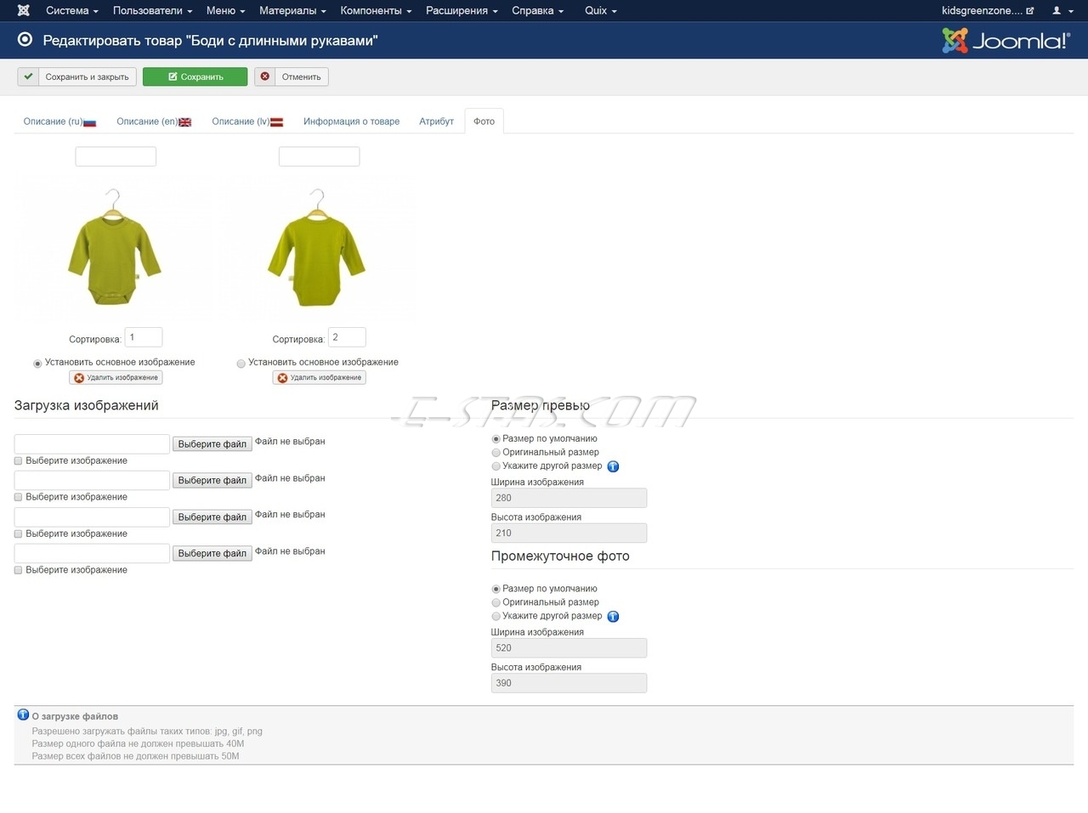Open the Меню dropdown
The width and height of the screenshot is (1088, 813).
tap(225, 10)
